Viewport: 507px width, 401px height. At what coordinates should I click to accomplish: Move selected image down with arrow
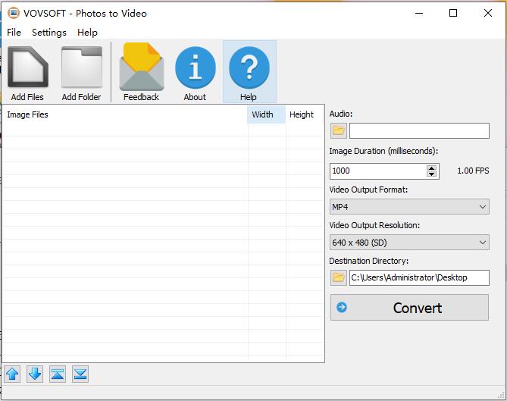35,374
